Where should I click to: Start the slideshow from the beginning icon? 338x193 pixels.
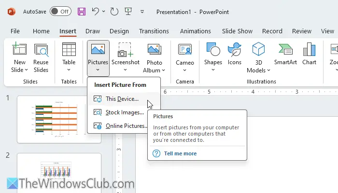pos(128,12)
